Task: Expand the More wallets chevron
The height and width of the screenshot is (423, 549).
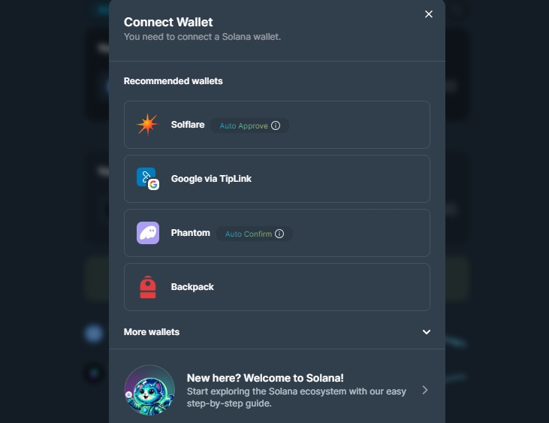Action: tap(426, 332)
